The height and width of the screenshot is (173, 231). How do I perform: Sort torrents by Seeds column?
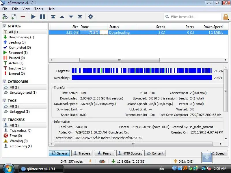tap(151, 27)
